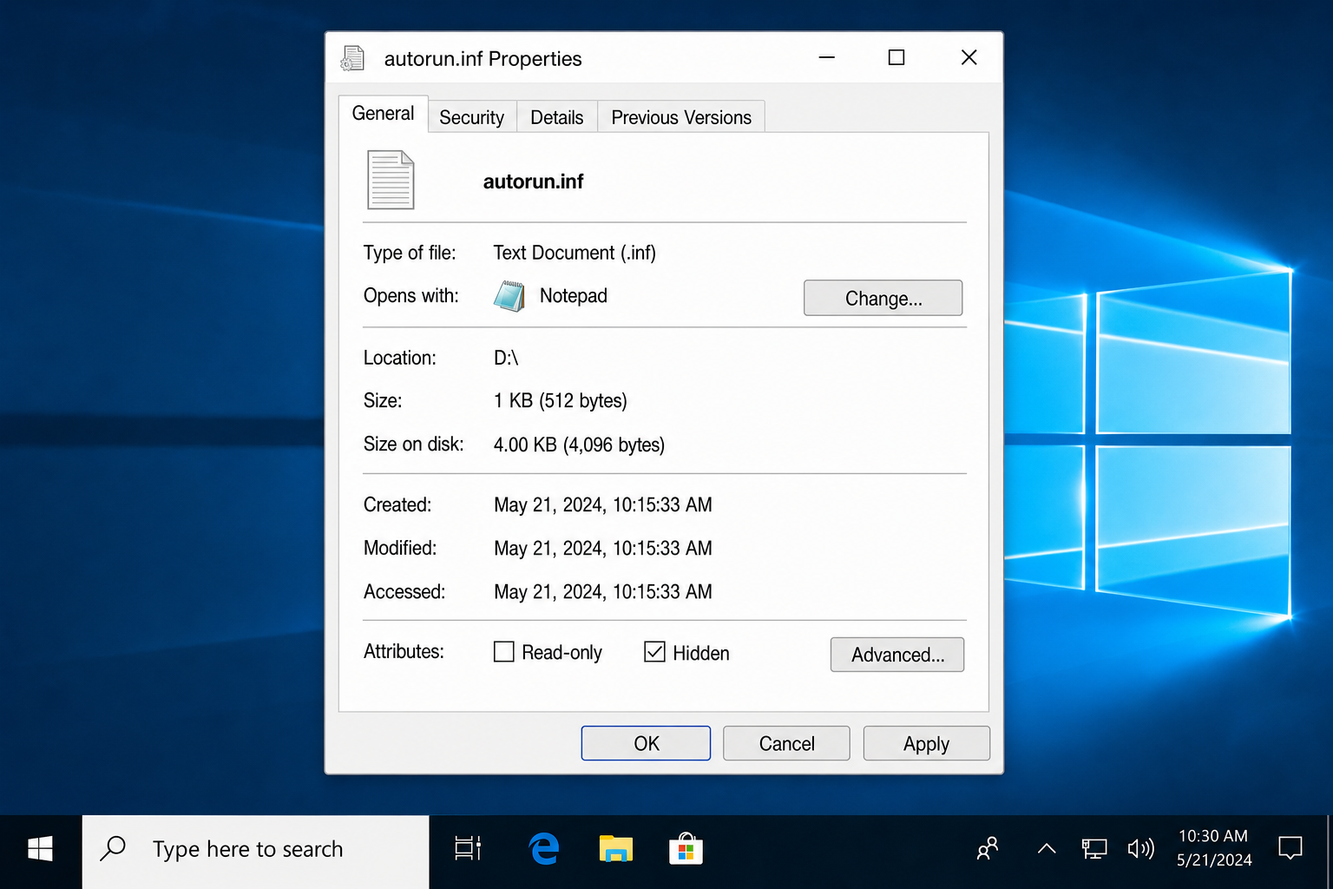This screenshot has height=889, width=1333.
Task: Open the Windows Start menu
Action: click(x=40, y=849)
